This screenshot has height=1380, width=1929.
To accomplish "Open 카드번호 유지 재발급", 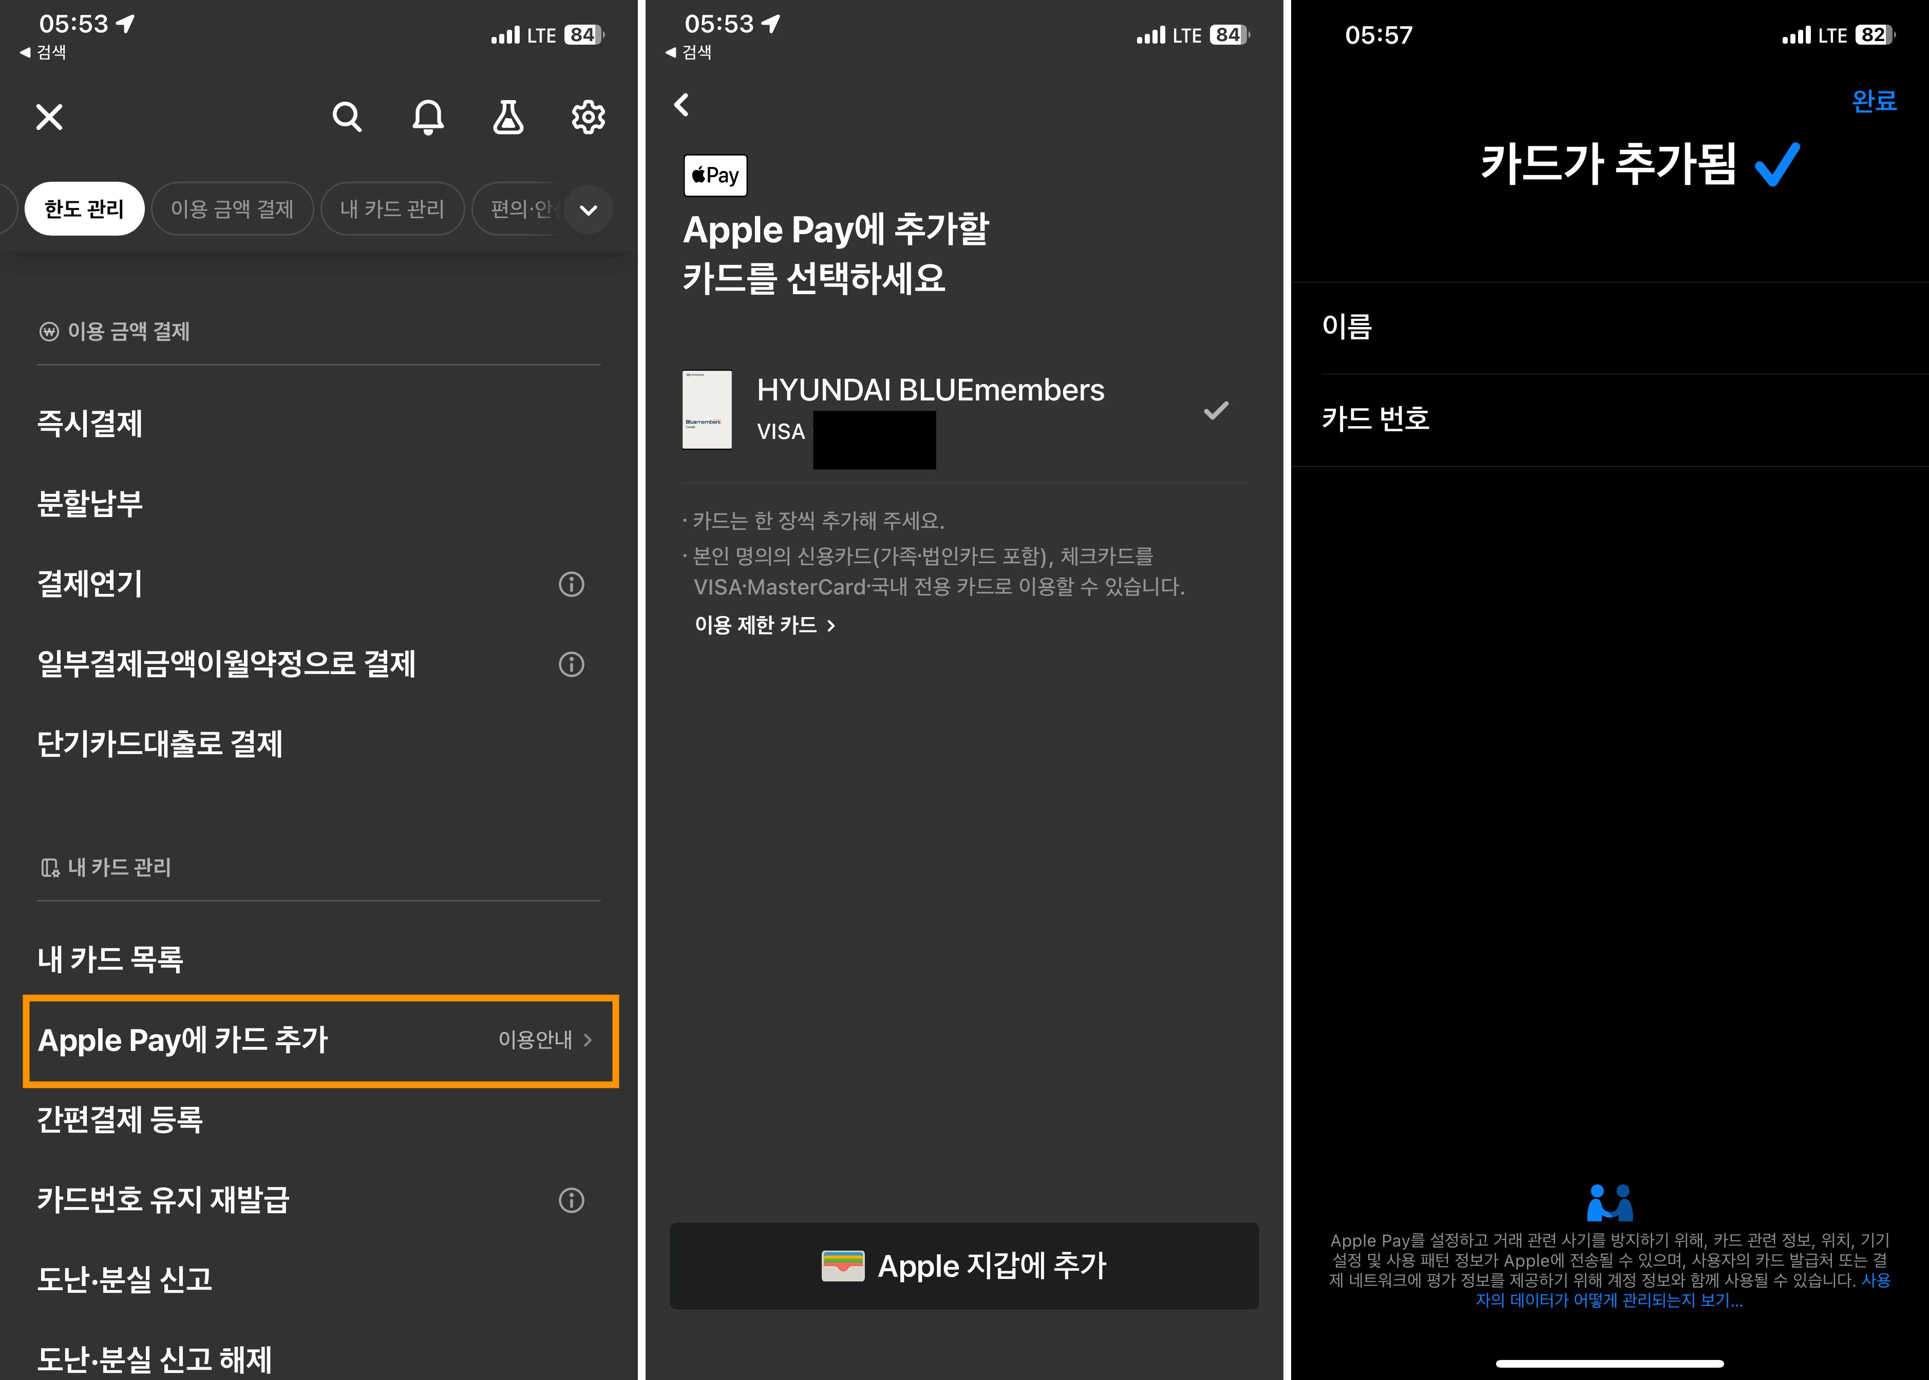I will [163, 1200].
